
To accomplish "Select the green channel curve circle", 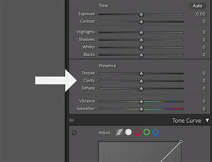I will tap(147, 132).
